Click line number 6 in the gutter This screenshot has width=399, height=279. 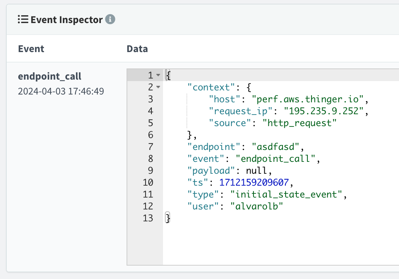pos(151,135)
